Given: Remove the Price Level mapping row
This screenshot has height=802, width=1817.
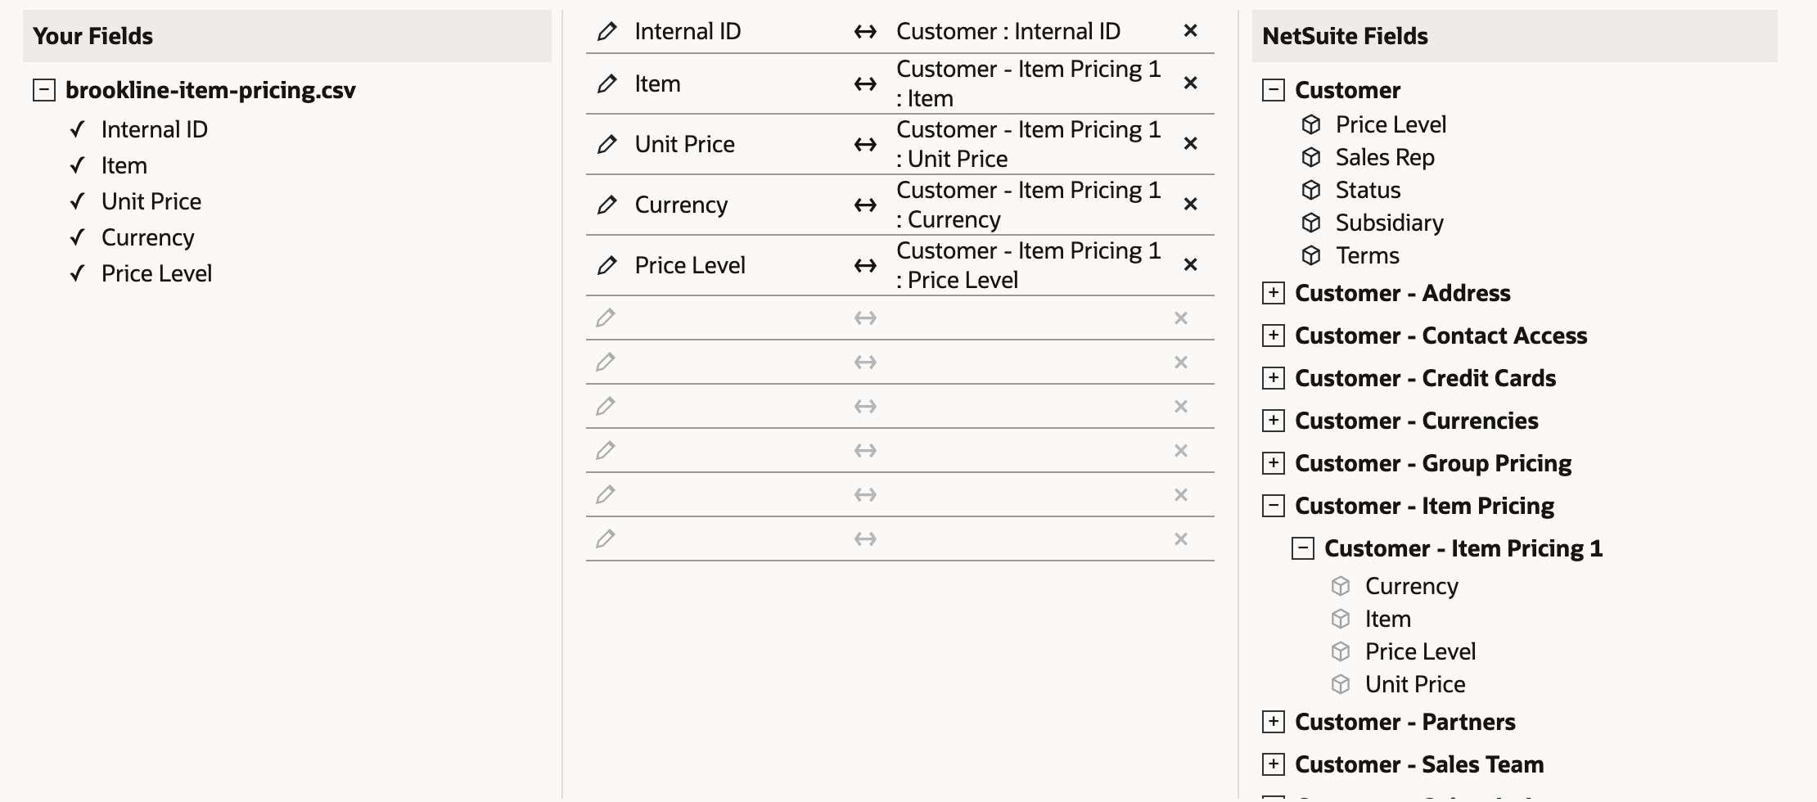Looking at the screenshot, I should 1191,264.
